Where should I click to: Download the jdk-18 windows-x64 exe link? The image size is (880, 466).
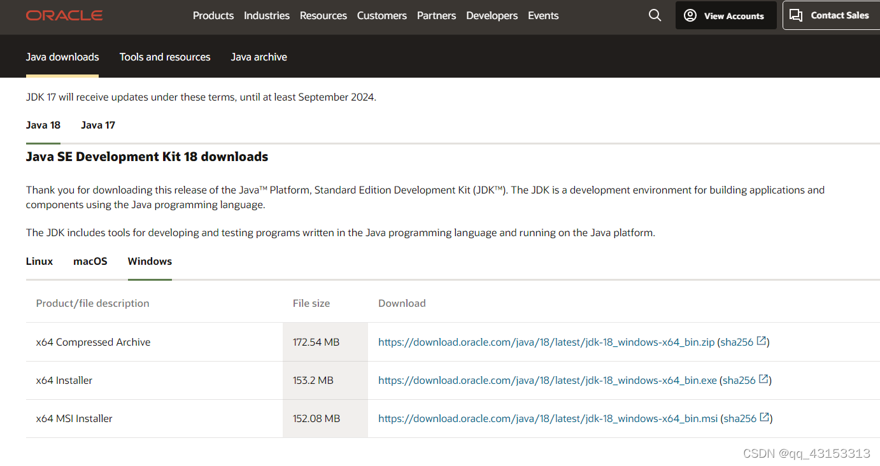(548, 380)
